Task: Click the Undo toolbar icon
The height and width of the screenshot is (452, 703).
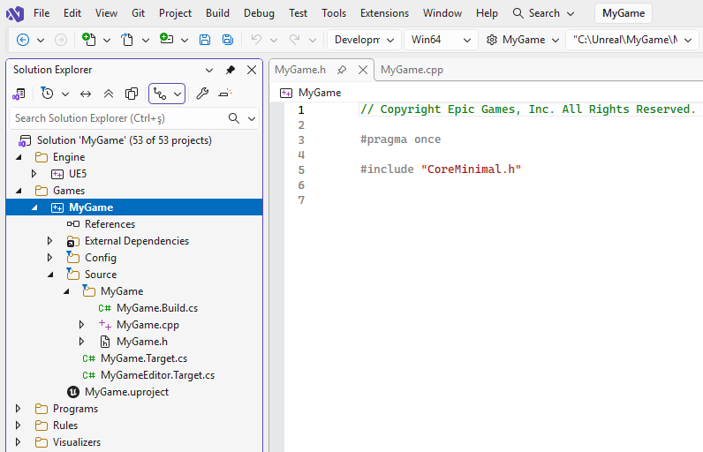Action: pos(256,40)
